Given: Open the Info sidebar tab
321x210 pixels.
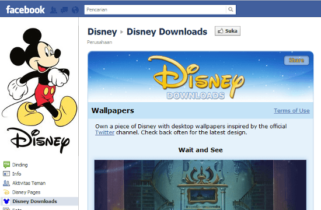Looking at the screenshot, I should [x=16, y=174].
